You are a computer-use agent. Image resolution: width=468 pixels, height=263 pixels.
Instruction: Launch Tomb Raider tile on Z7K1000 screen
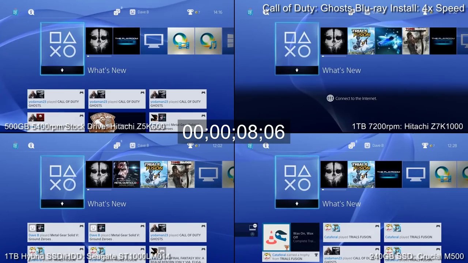416,41
